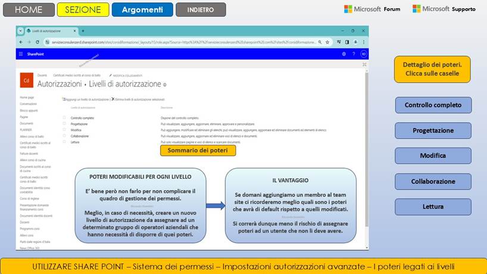Click the site info icon beside the URL

tap(47, 42)
